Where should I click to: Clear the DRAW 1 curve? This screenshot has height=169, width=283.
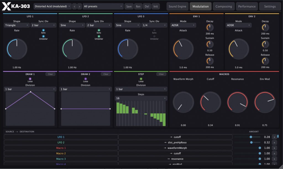[x=50, y=74]
